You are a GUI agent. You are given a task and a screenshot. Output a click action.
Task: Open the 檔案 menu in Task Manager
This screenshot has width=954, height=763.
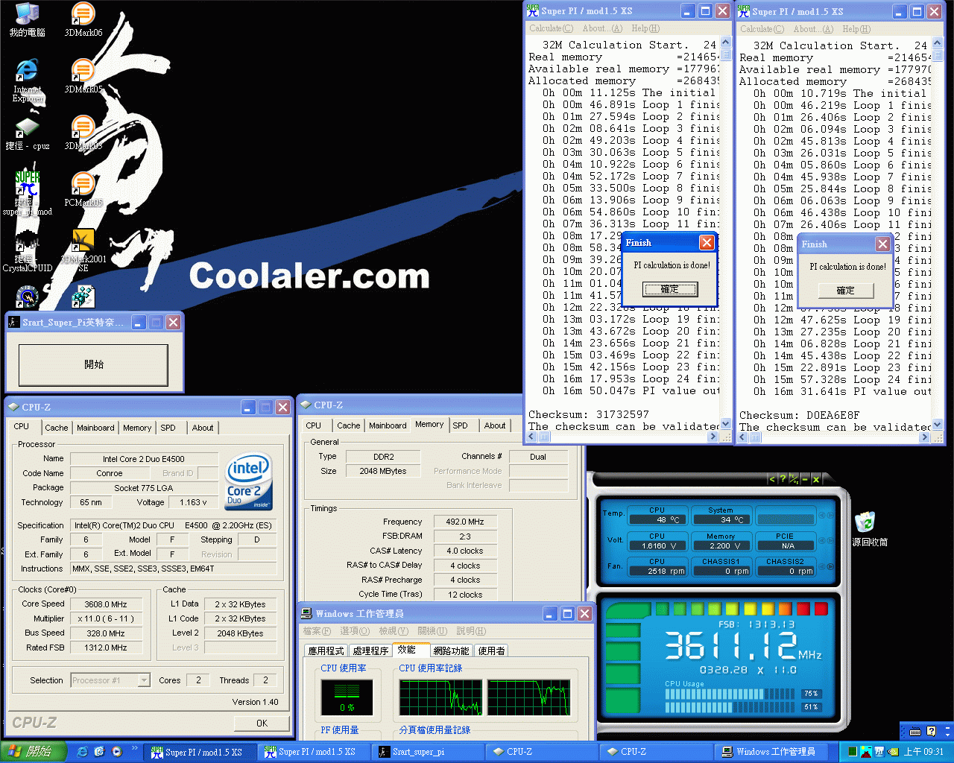click(x=317, y=631)
